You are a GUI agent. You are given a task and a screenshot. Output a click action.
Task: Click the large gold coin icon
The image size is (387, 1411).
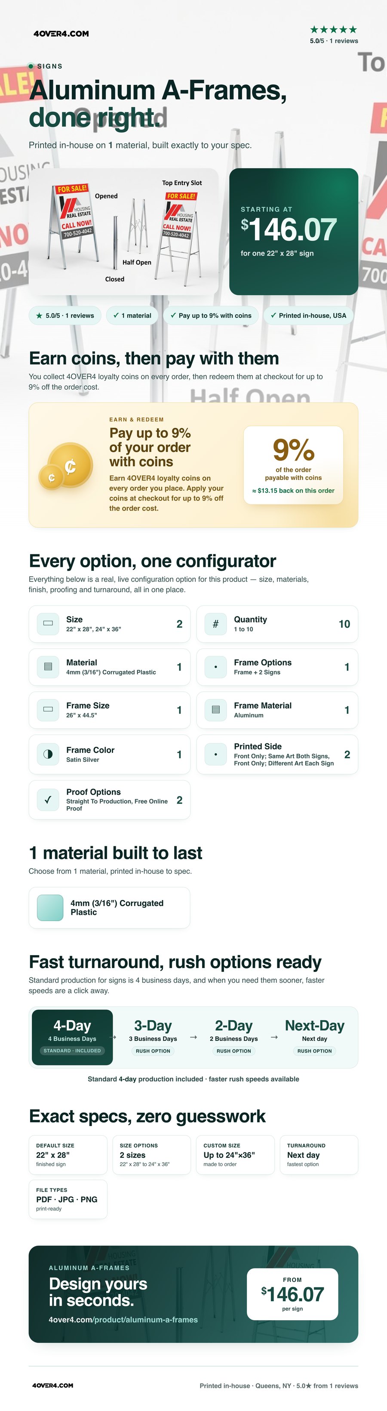click(70, 464)
